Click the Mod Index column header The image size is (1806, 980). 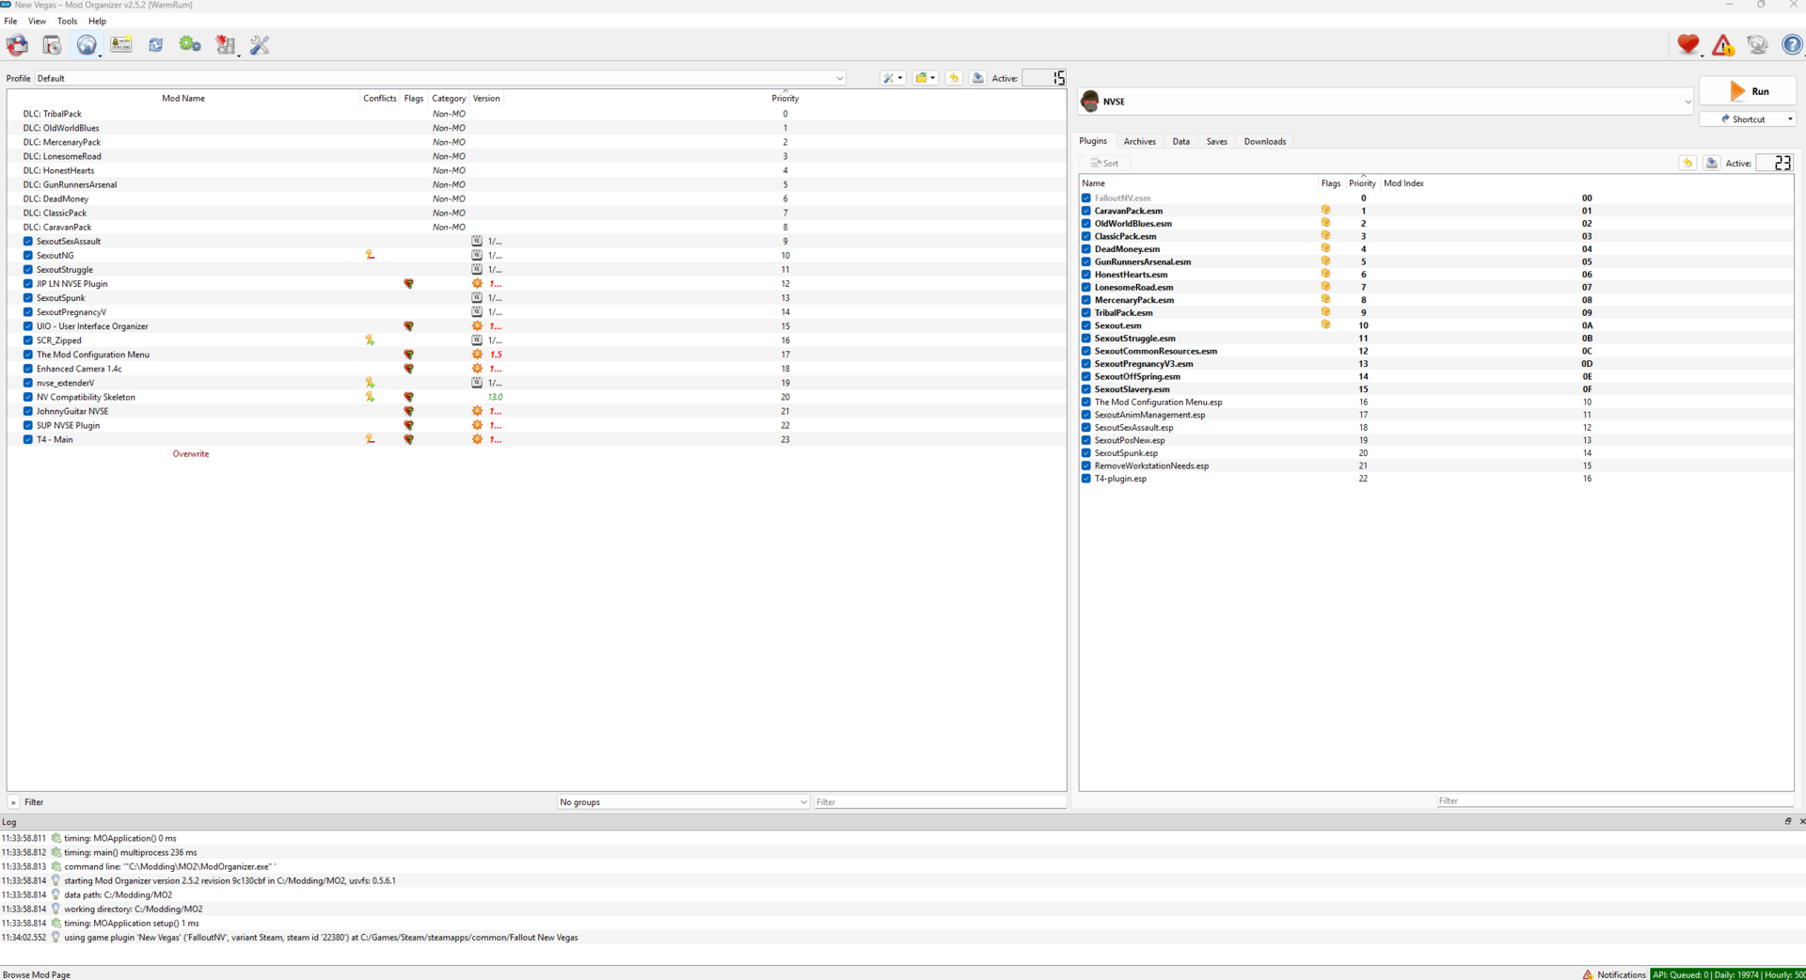tap(1403, 183)
